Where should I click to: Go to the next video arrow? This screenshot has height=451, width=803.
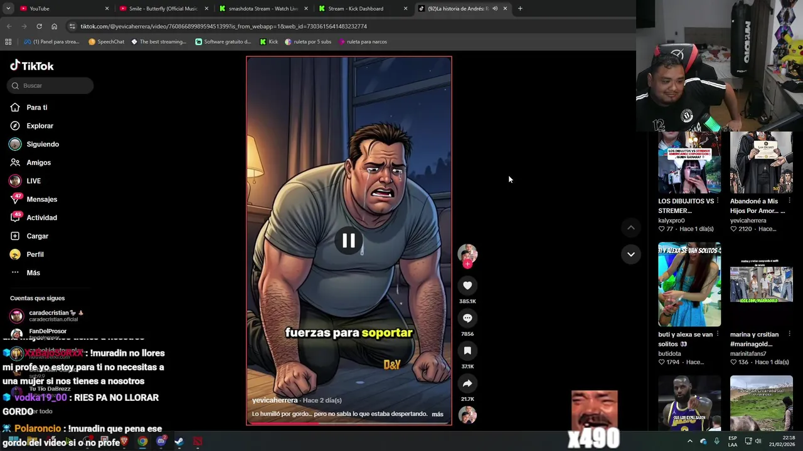coord(631,254)
